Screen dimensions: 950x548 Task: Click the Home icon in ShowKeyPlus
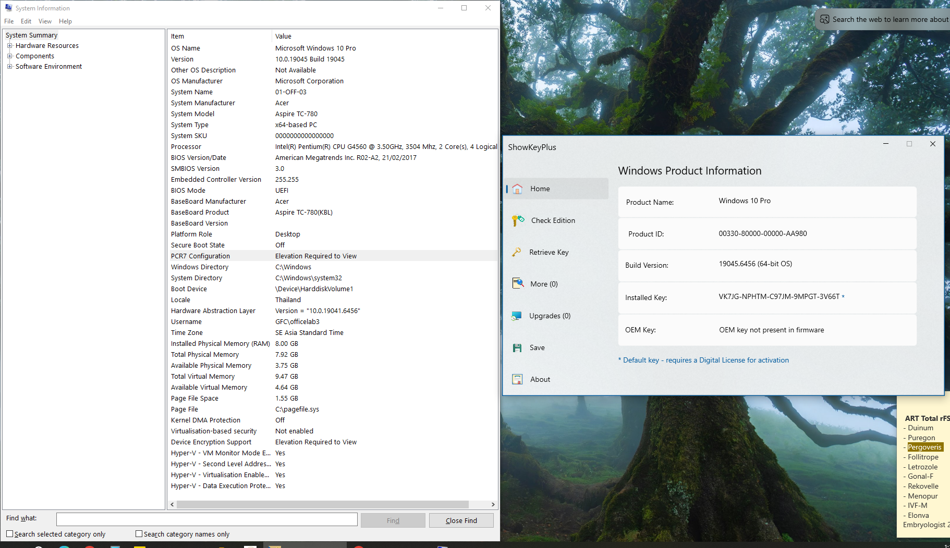(517, 189)
